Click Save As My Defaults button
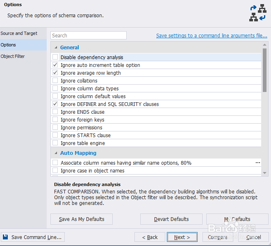Screen dimensions: 271x246 point(81,219)
